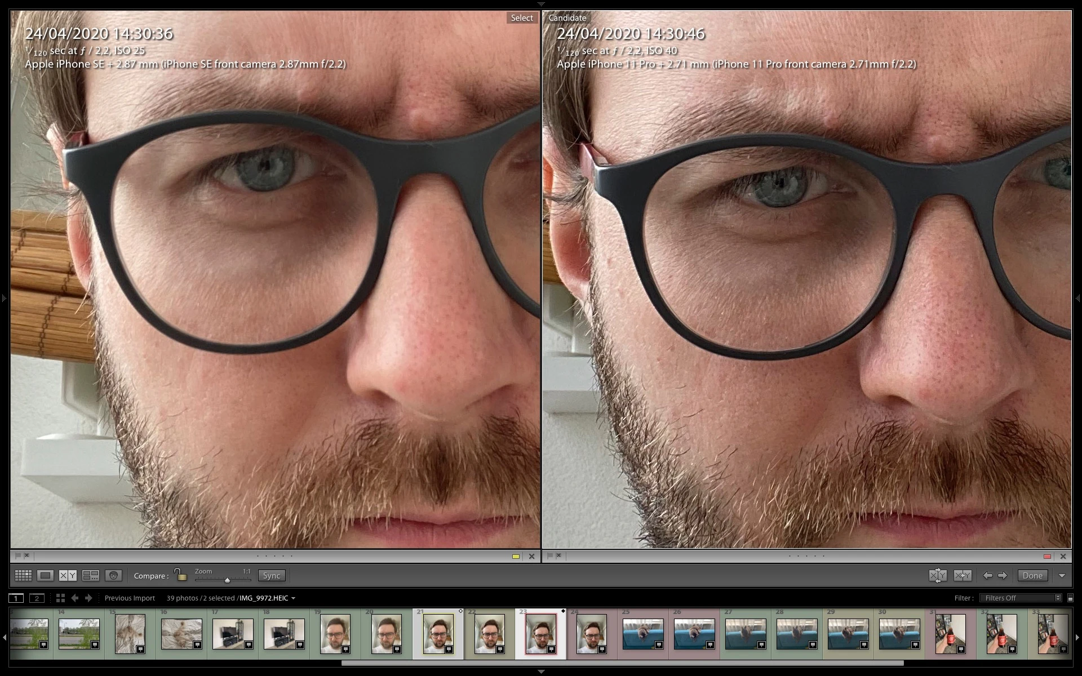
Task: Open the toolbar options triangle beside Done
Action: 1062,575
